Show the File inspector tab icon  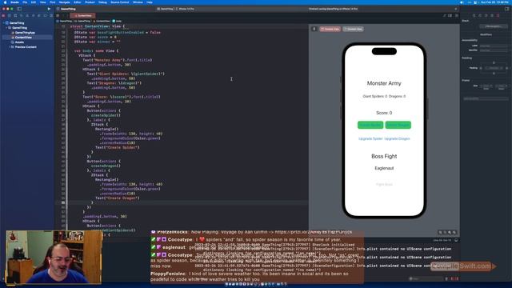click(474, 15)
